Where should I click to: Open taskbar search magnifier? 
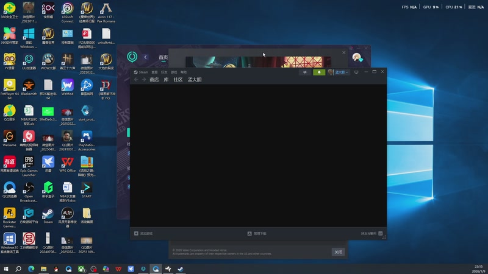pos(18,269)
